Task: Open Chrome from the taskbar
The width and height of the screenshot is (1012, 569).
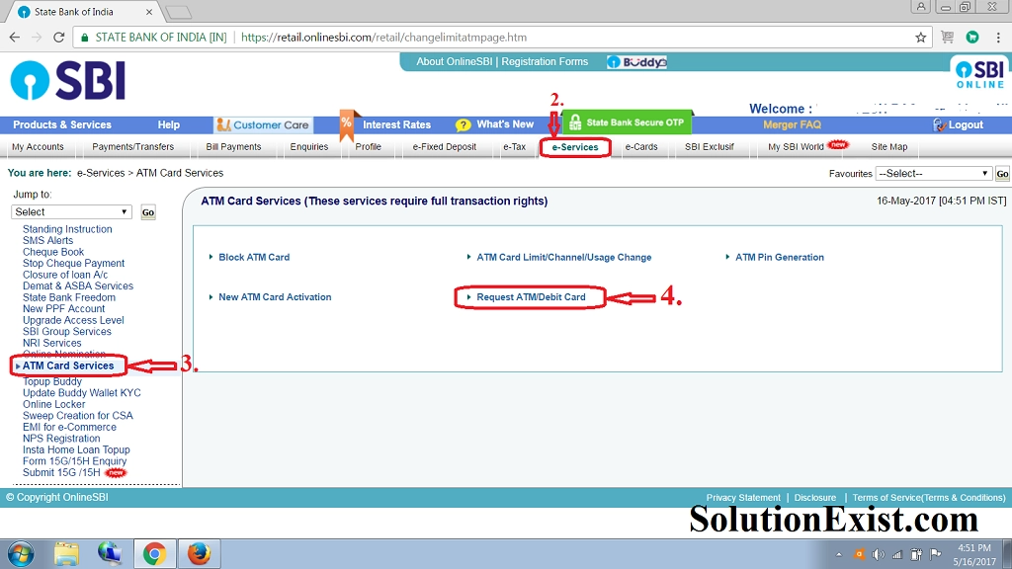Action: pyautogui.click(x=154, y=554)
